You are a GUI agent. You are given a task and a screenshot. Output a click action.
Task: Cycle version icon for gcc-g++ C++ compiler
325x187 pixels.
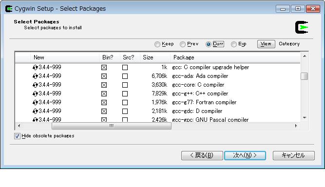pyautogui.click(x=35, y=93)
